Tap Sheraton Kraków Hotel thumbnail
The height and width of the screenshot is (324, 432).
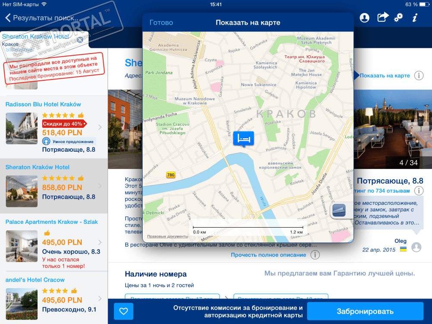[22, 191]
